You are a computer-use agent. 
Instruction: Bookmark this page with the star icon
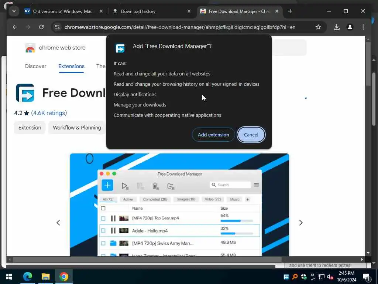pyautogui.click(x=318, y=27)
